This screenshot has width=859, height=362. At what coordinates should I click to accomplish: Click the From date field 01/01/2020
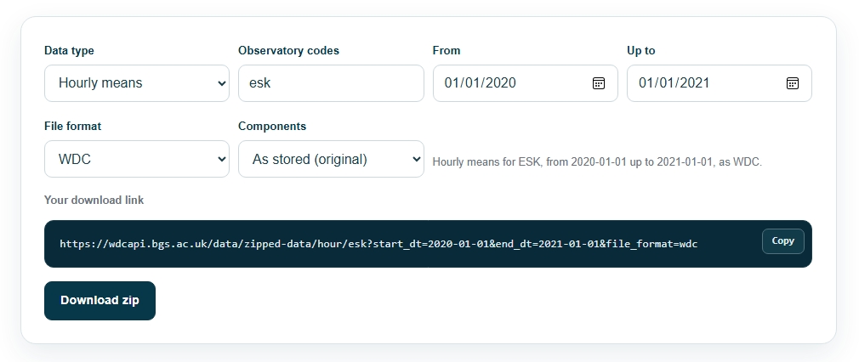(x=526, y=83)
